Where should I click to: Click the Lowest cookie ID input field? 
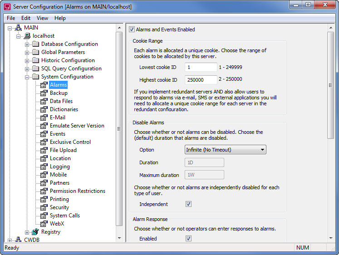click(201, 67)
